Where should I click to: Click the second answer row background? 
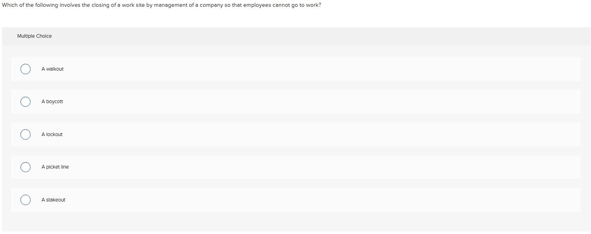click(281, 102)
